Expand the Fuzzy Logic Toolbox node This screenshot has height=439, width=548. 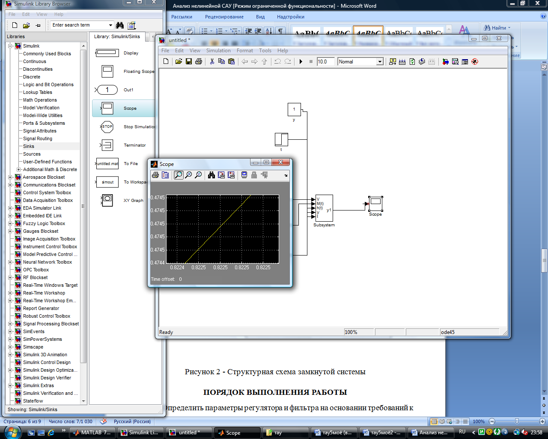click(11, 223)
